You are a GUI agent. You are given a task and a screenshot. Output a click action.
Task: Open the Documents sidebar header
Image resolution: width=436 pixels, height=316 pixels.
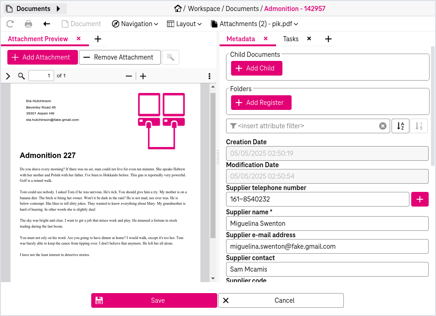click(x=35, y=9)
